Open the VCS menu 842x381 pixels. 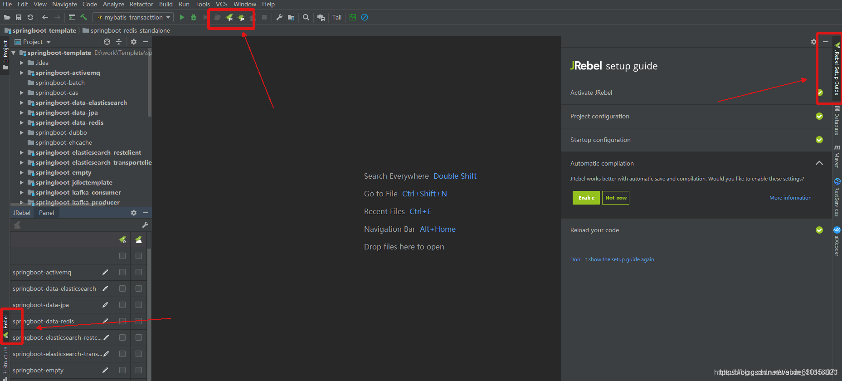(x=221, y=4)
